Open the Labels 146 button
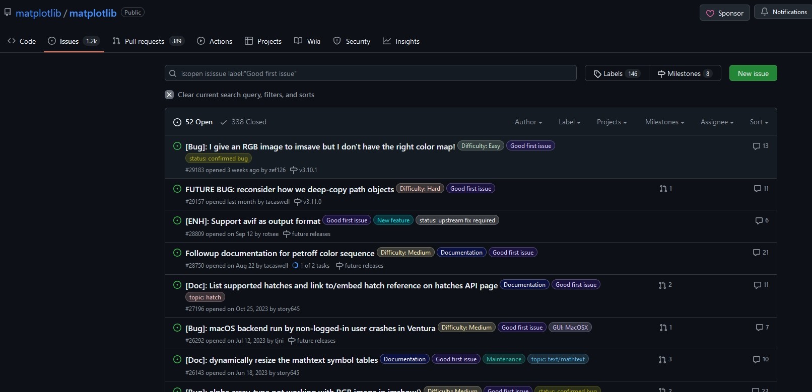 click(x=617, y=73)
